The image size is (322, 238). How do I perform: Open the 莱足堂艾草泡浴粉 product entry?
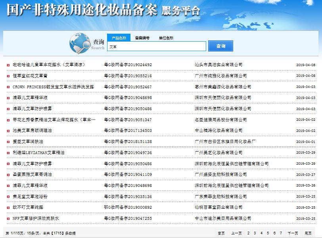pyautogui.click(x=30, y=197)
